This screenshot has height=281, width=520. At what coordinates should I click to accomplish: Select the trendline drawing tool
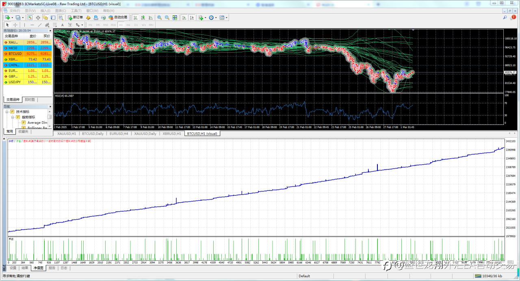[x=40, y=25]
